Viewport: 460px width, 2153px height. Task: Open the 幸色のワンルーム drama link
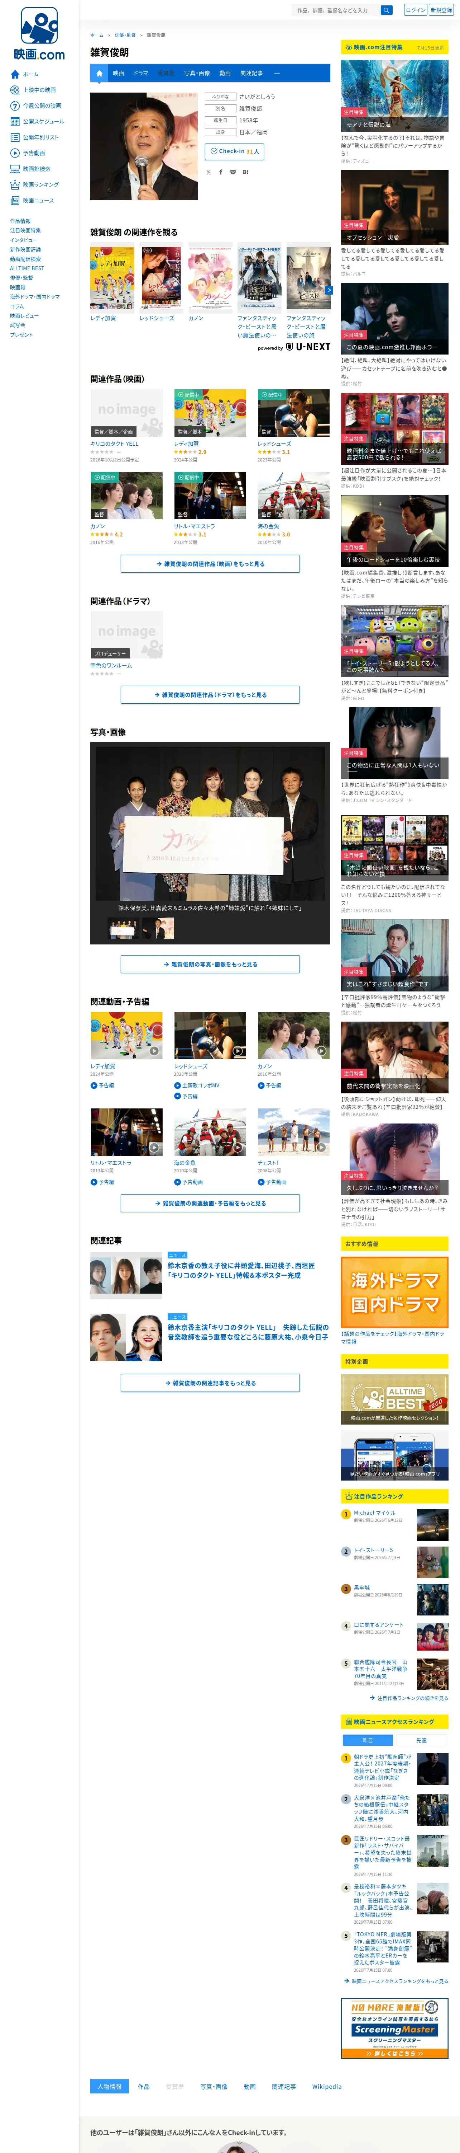pyautogui.click(x=111, y=665)
